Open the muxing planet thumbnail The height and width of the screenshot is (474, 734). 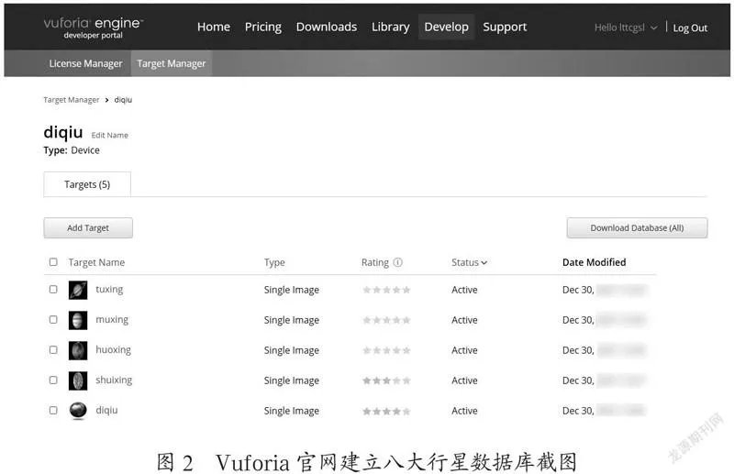(x=78, y=320)
